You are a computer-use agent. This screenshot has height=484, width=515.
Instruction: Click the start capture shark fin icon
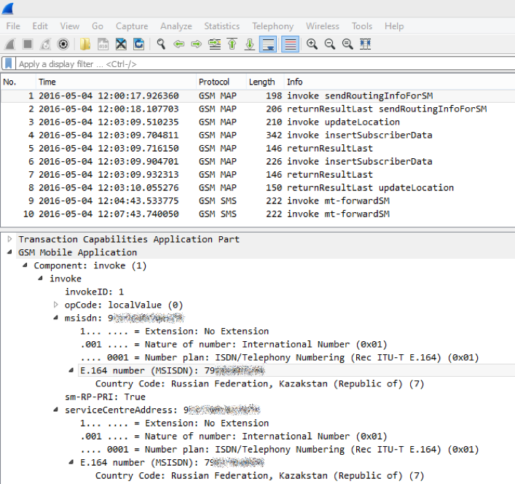click(x=10, y=44)
